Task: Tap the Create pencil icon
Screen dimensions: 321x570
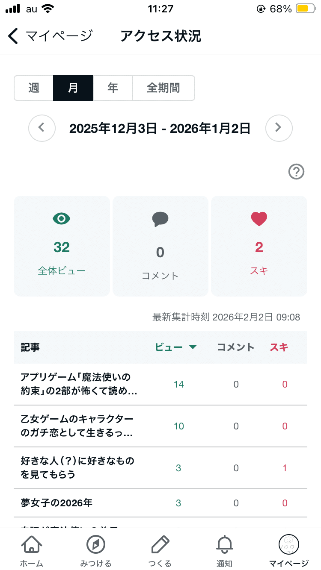Action: (160, 545)
